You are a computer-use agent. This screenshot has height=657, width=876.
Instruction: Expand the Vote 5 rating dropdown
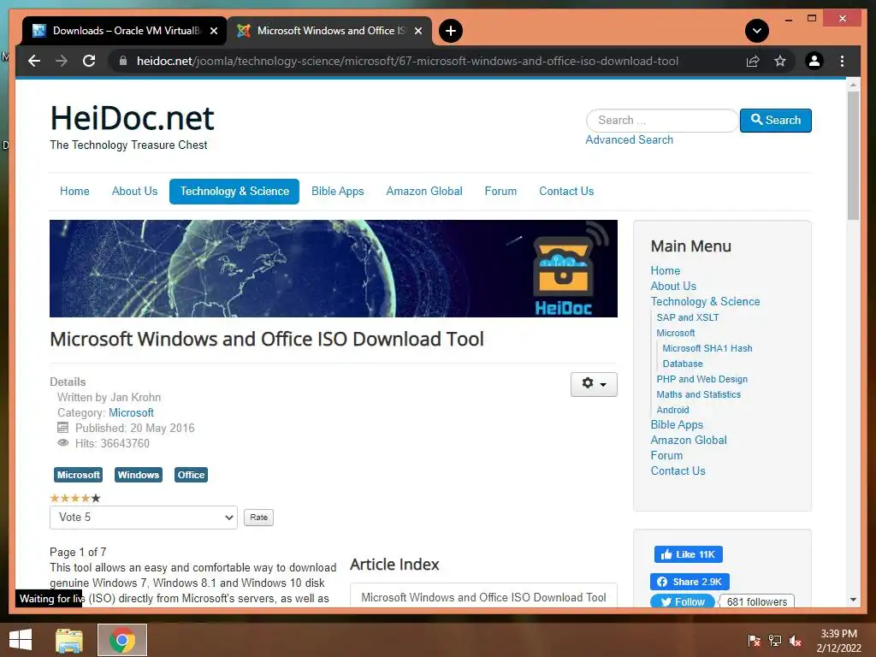144,518
